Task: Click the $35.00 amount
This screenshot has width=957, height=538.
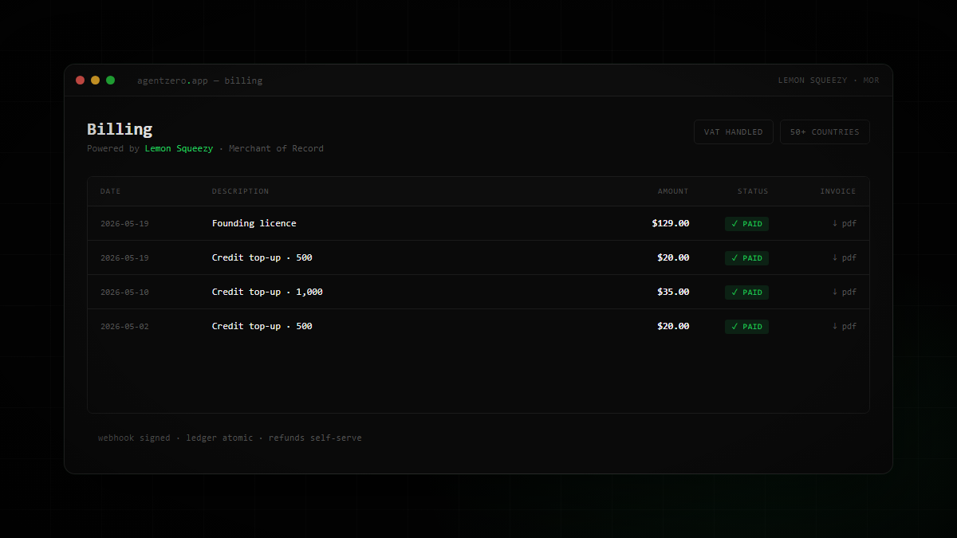Action: coord(673,292)
